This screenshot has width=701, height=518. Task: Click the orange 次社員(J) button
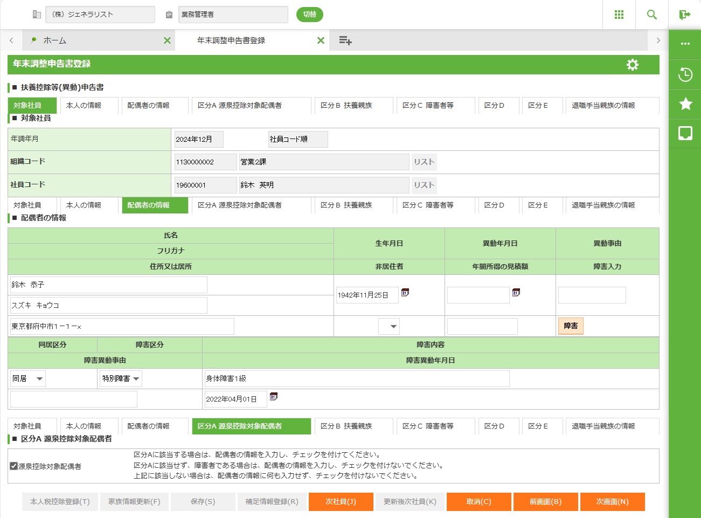point(341,502)
